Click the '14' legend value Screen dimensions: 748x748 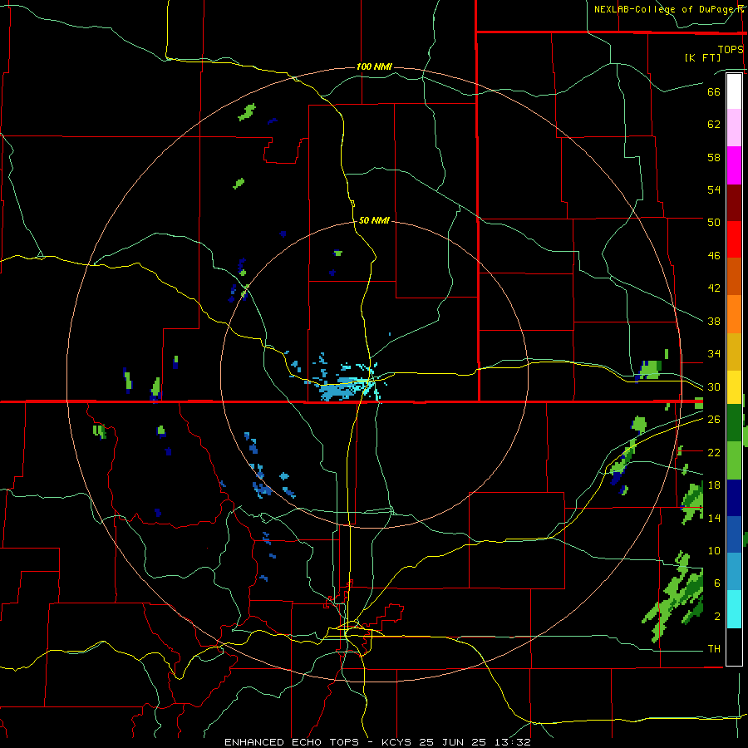[714, 518]
